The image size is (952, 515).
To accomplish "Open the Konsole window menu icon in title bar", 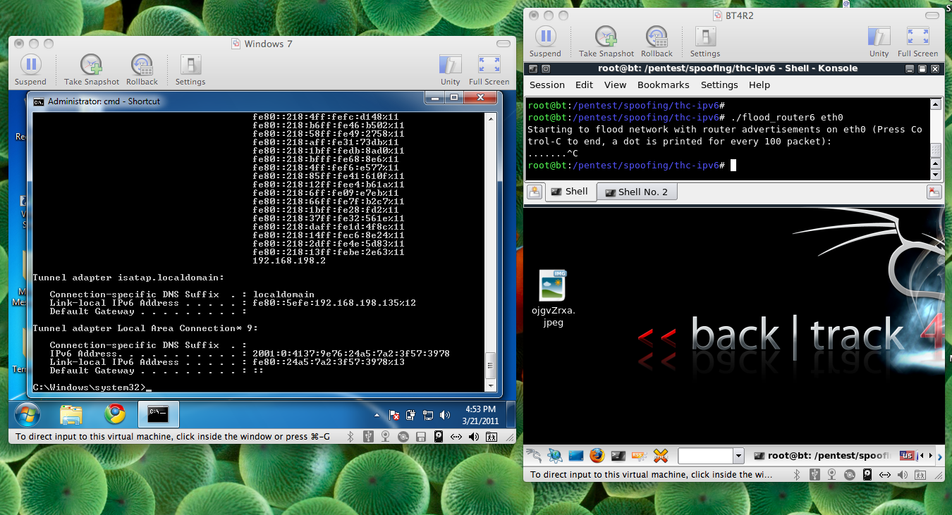I will tap(533, 68).
